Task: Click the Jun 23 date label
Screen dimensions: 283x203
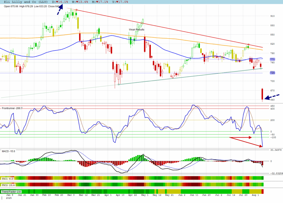Action: pos(206,195)
